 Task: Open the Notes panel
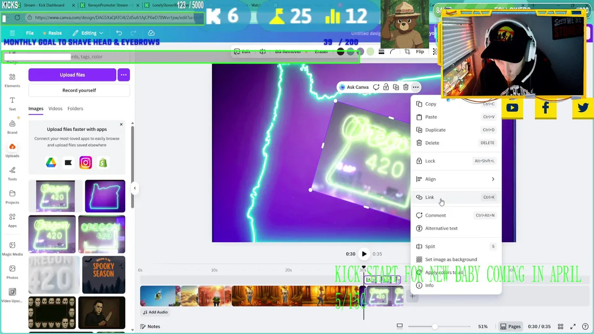point(150,327)
